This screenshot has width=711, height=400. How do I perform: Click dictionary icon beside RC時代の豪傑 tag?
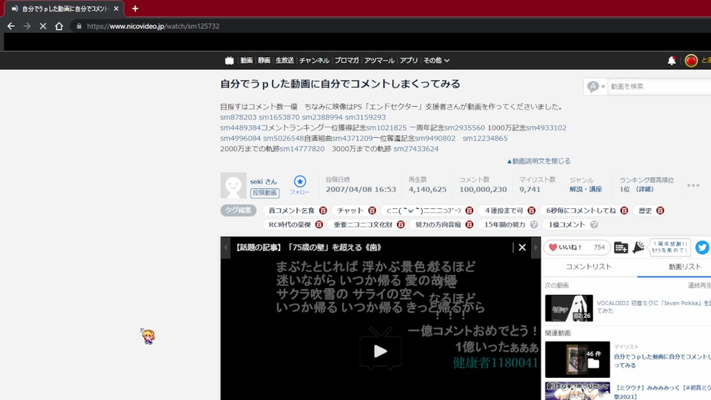pyautogui.click(x=318, y=224)
